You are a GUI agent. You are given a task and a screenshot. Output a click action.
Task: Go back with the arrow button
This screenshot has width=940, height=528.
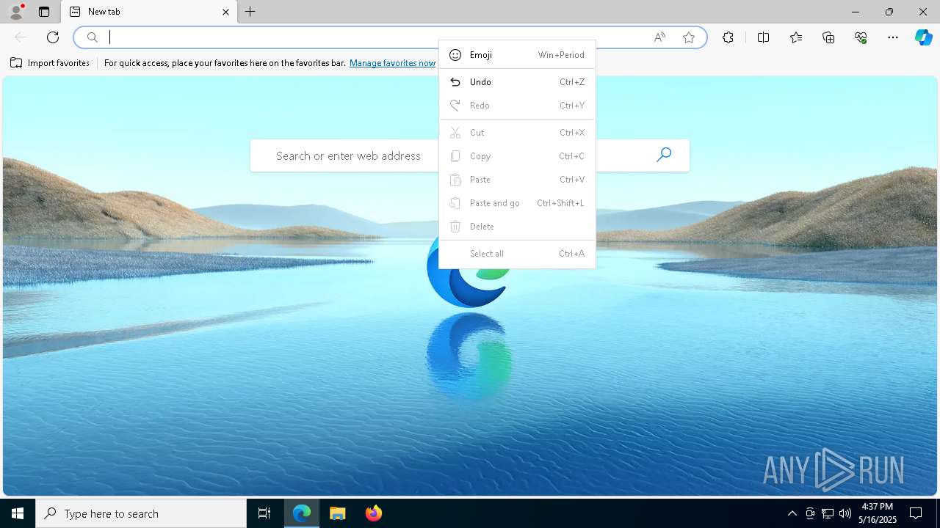pos(21,37)
